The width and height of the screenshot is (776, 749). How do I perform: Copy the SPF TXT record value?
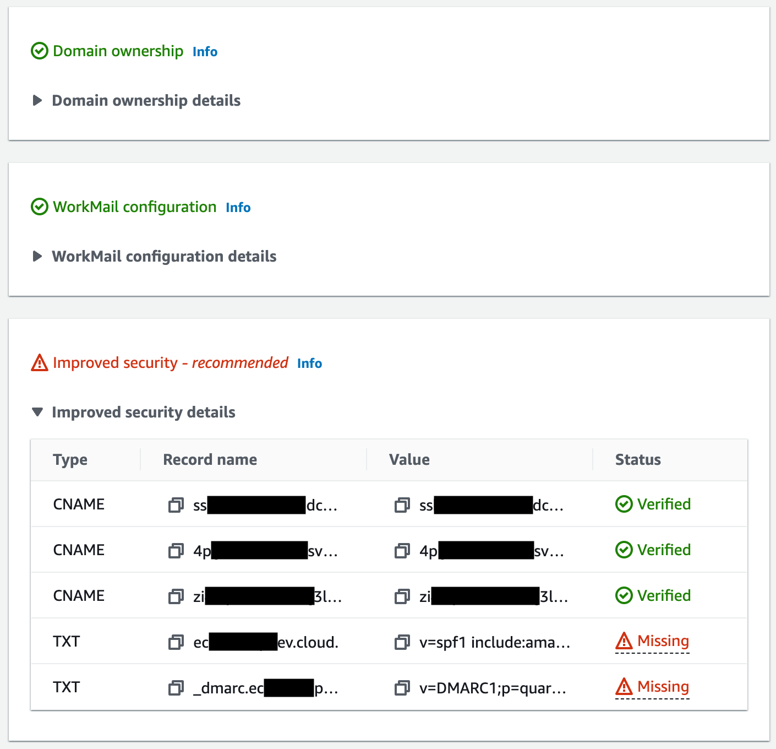coord(402,642)
